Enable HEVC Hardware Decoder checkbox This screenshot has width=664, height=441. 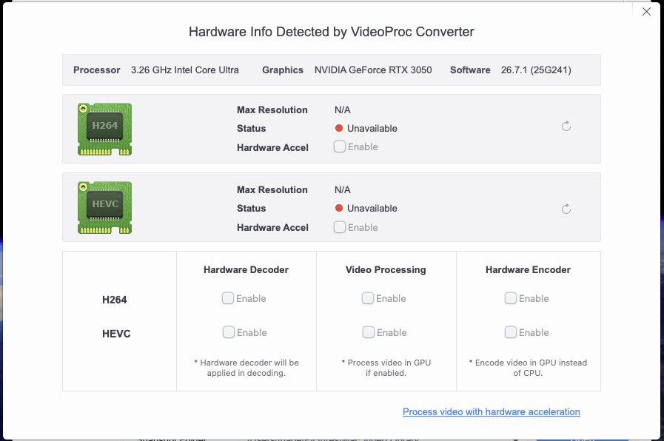(x=229, y=332)
